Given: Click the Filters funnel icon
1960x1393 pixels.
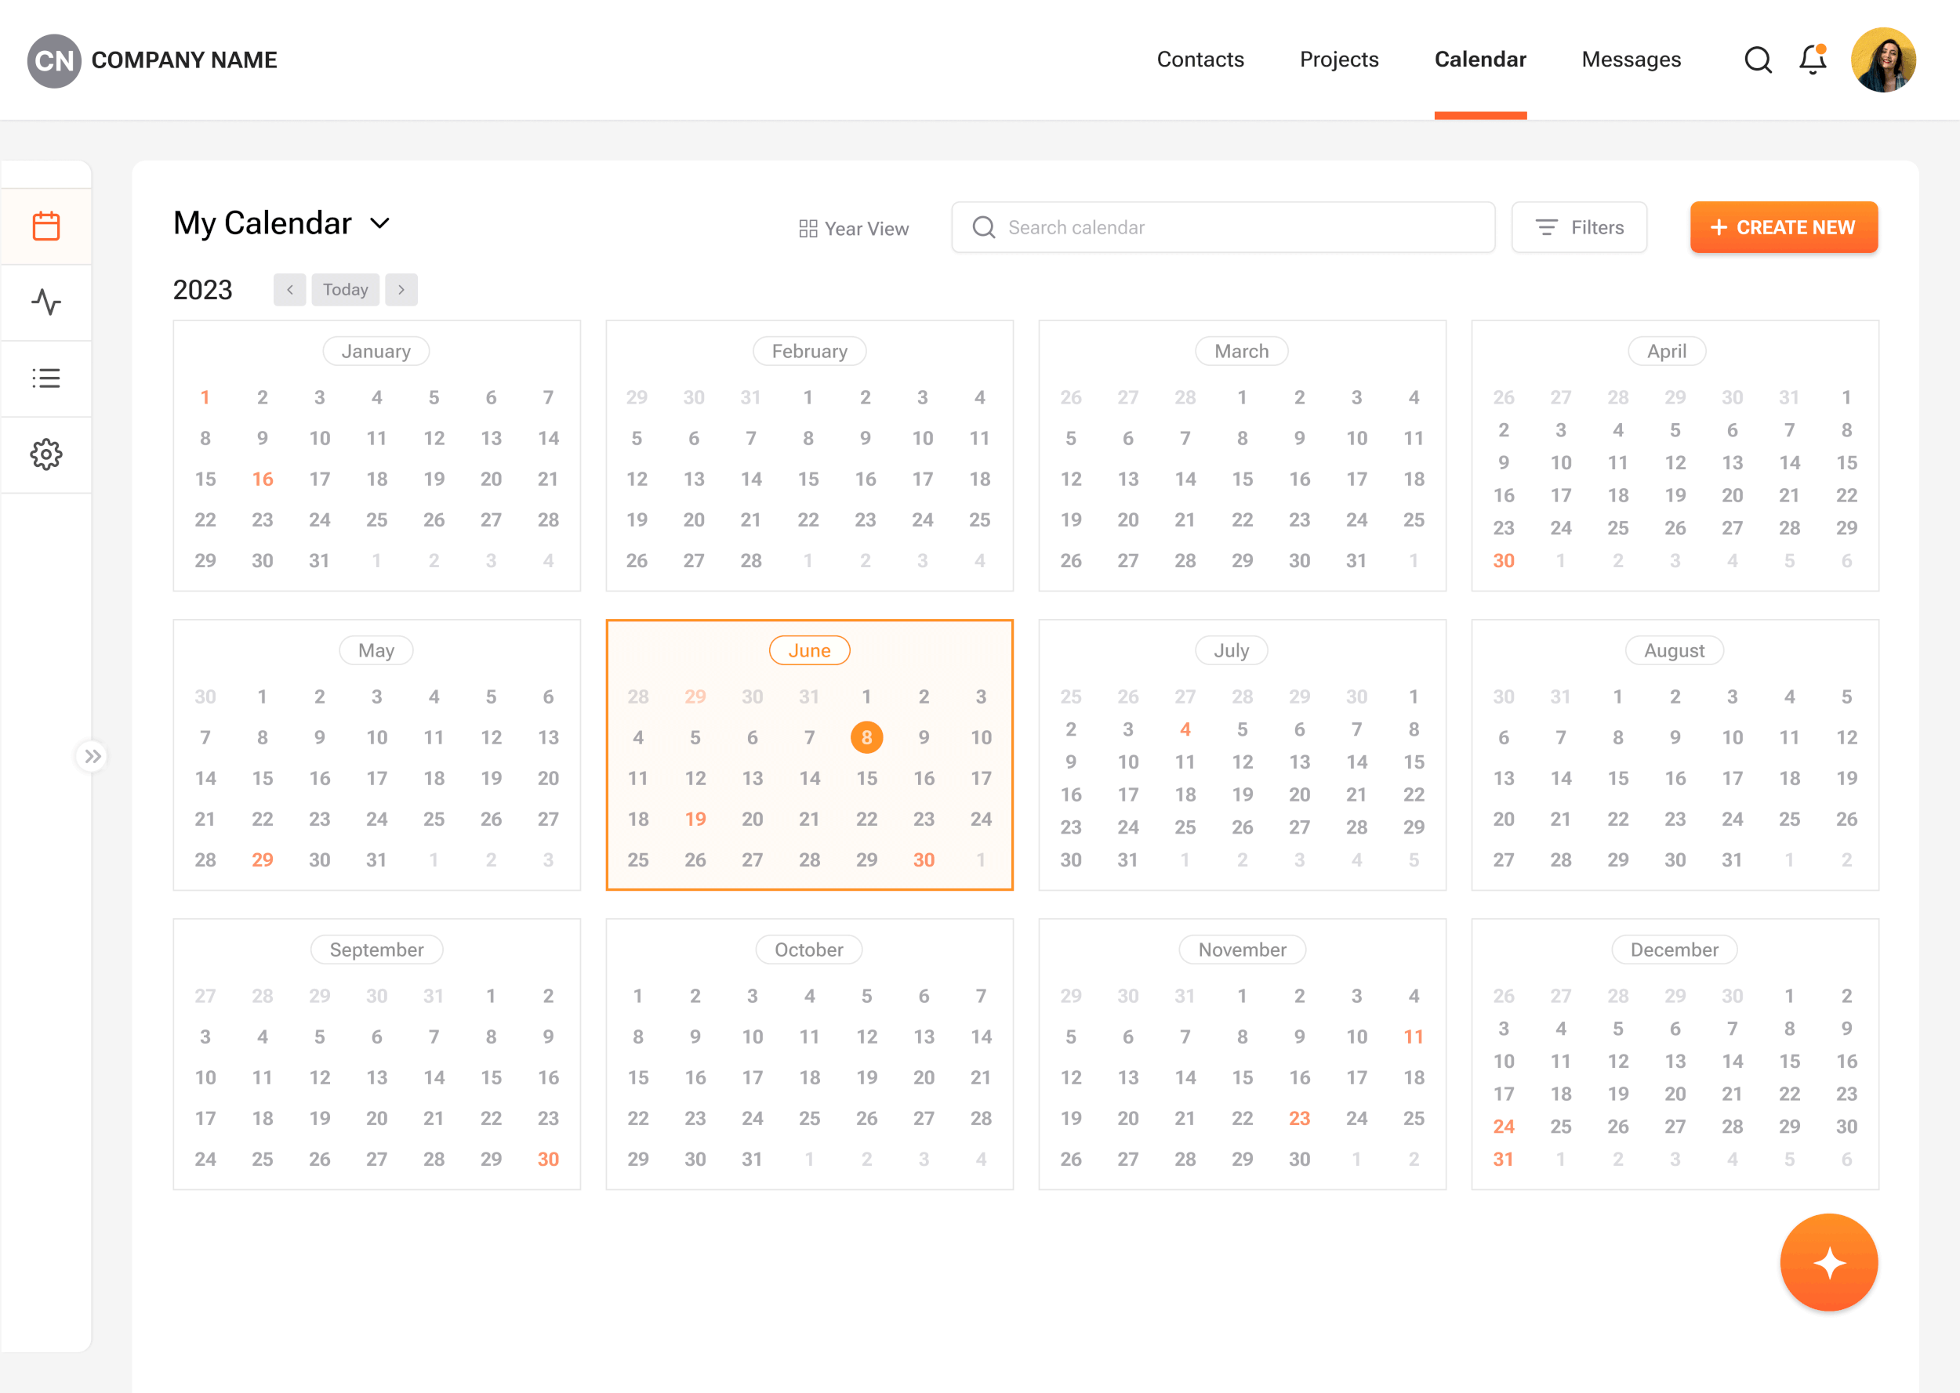Looking at the screenshot, I should coord(1546,227).
